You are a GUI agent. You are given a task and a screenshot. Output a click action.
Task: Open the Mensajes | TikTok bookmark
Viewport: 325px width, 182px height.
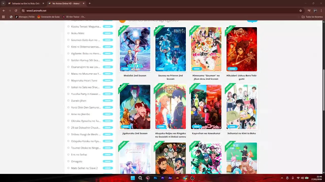tap(25, 17)
